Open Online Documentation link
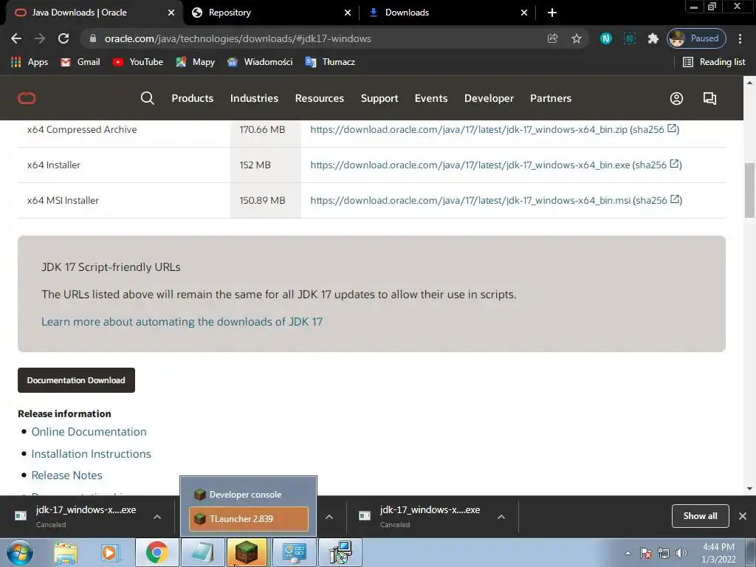Image resolution: width=756 pixels, height=567 pixels. [x=89, y=431]
